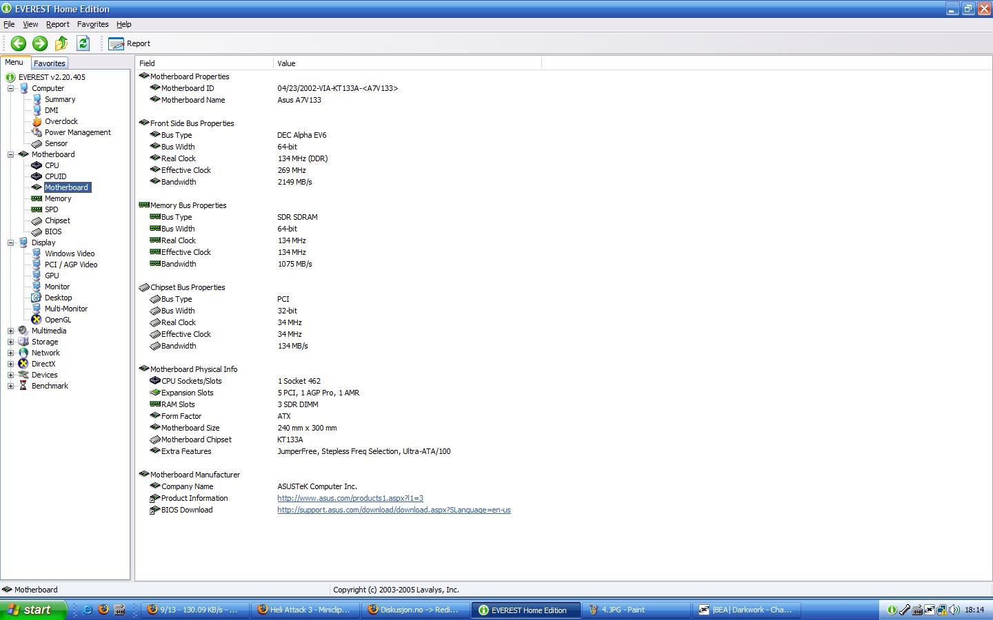Click the EVEREST v2.20.405 root node

tap(52, 77)
